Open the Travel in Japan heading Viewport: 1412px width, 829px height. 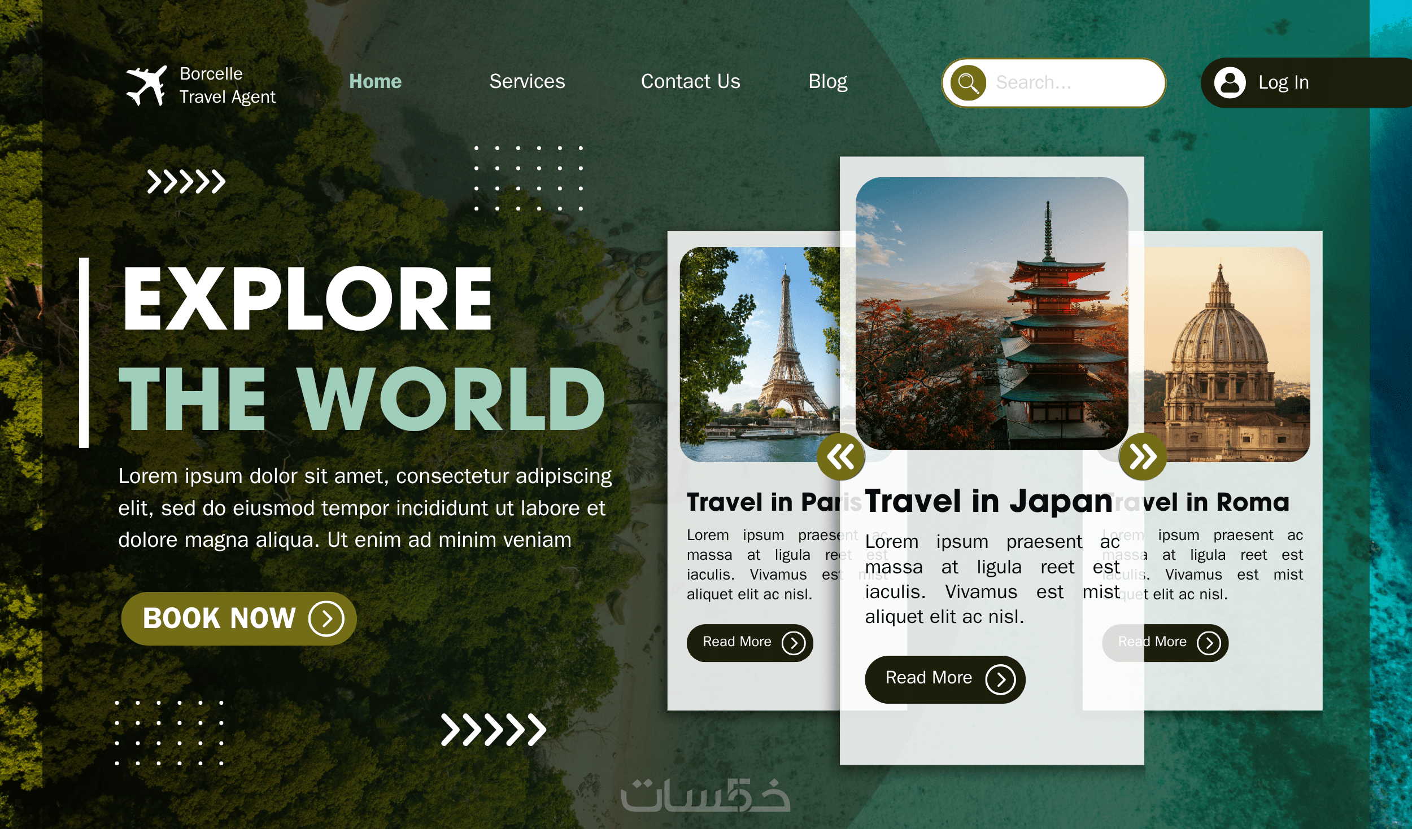click(x=988, y=501)
